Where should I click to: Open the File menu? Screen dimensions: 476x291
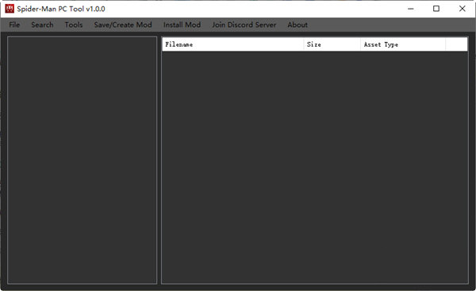point(14,25)
